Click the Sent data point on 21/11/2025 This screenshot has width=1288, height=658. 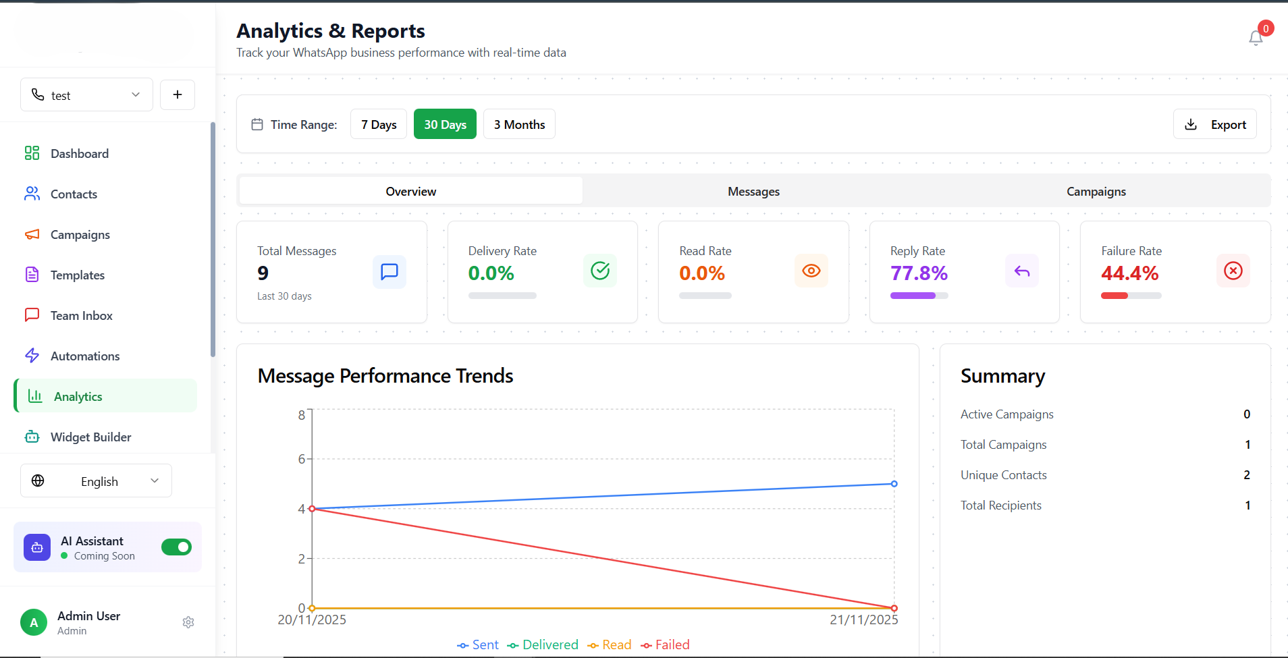894,484
